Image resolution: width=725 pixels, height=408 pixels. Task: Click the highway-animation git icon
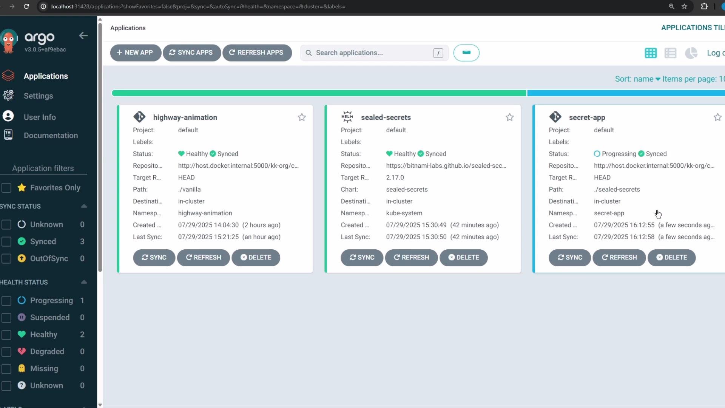[x=139, y=117]
